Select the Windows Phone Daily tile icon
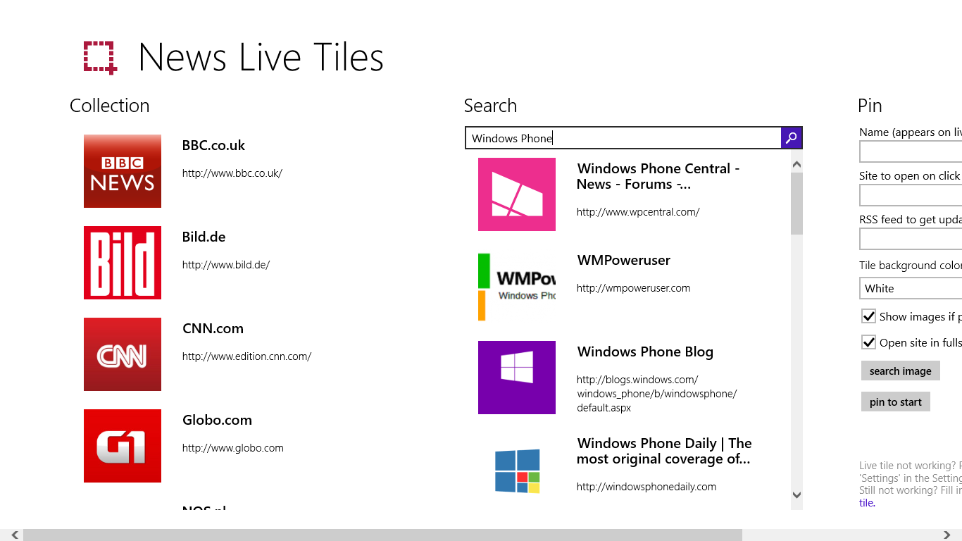 click(517, 469)
